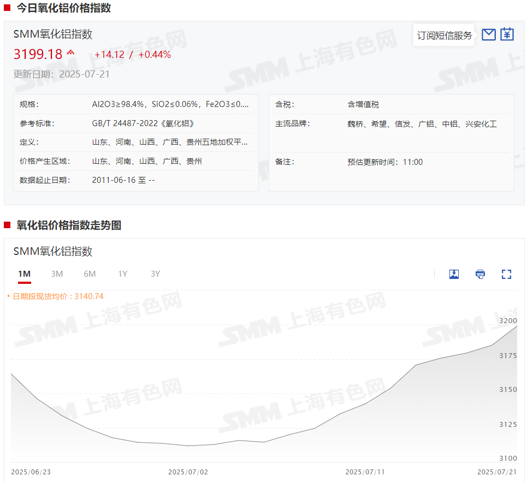
Task: Expand the chart to fullscreen
Action: click(x=506, y=274)
